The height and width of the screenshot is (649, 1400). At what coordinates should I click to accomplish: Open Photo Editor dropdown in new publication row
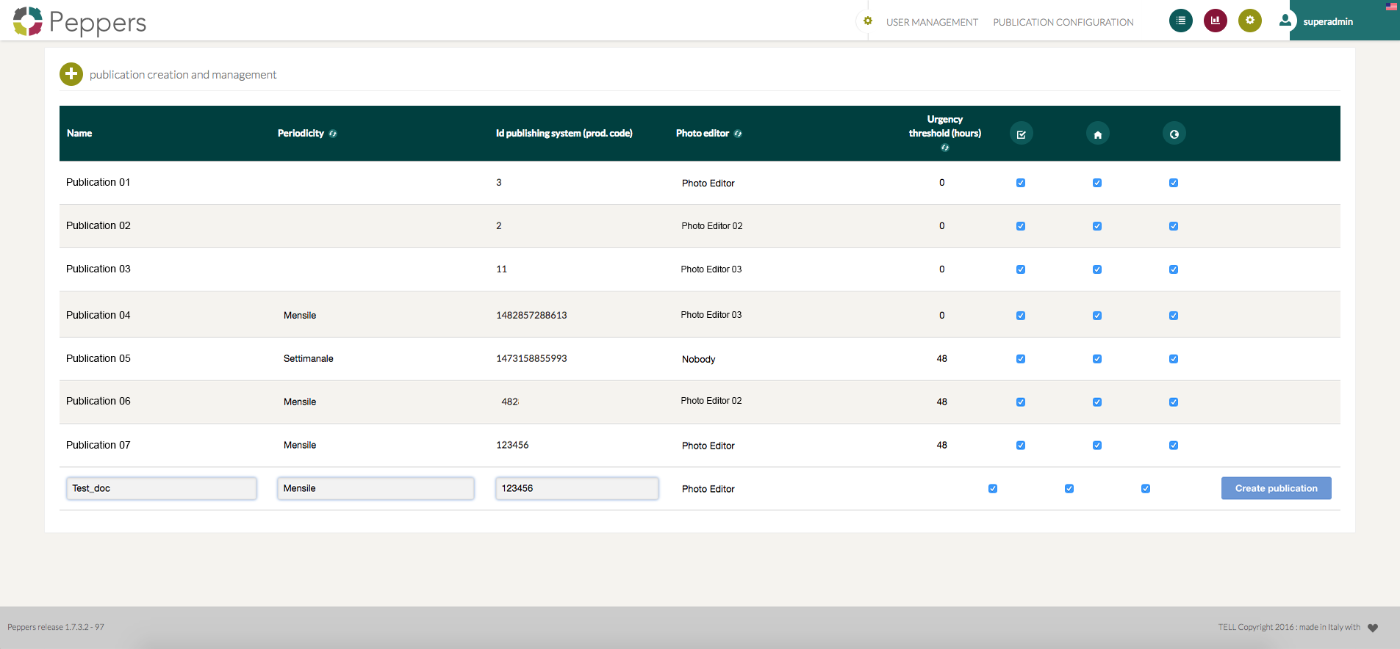pyautogui.click(x=708, y=489)
